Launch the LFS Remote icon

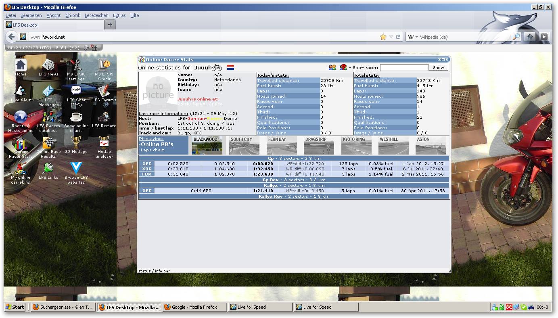tap(104, 117)
